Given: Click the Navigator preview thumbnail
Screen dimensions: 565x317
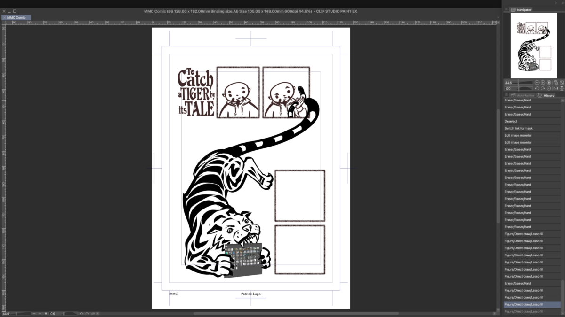Looking at the screenshot, I should coord(533,45).
